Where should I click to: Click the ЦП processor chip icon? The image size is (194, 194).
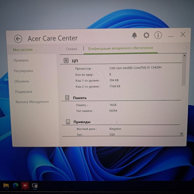coord(66,60)
